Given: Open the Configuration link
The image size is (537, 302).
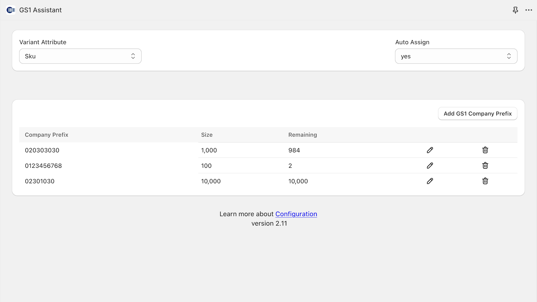Looking at the screenshot, I should pos(296,214).
